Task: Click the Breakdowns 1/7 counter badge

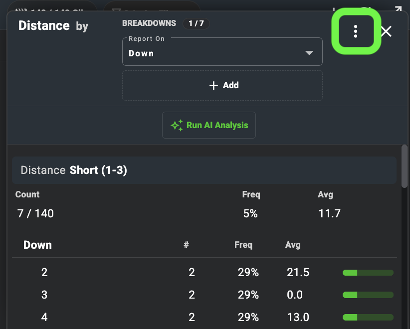Action: 196,23
